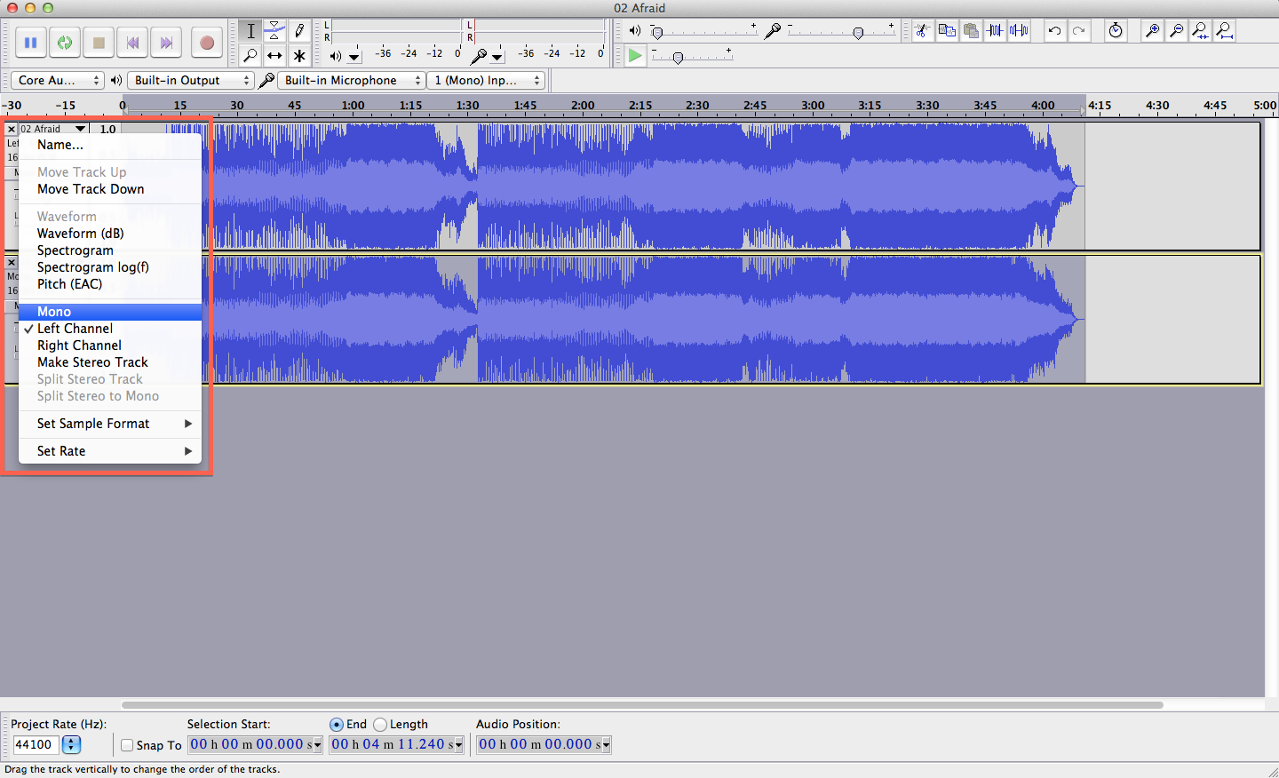1279x778 pixels.
Task: Click the Silence Audio Selection icon
Action: [1018, 30]
